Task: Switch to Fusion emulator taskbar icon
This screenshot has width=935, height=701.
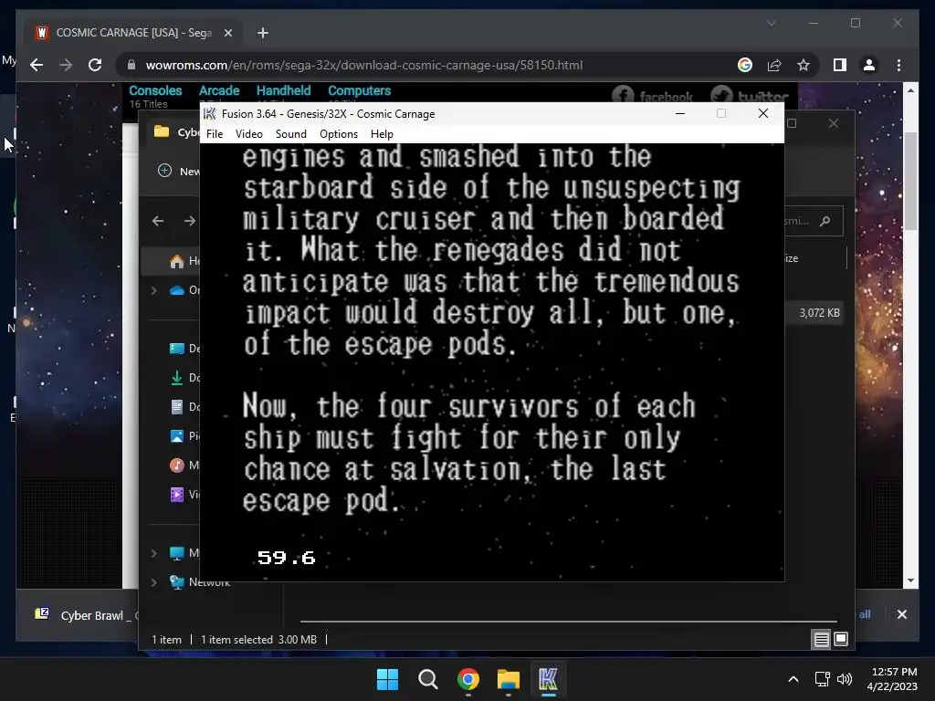Action: click(548, 679)
